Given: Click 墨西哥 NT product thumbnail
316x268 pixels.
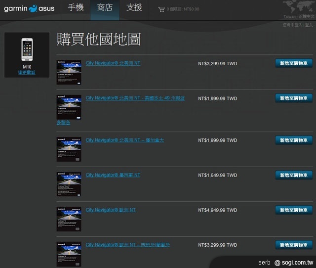Looking at the screenshot, I should [69, 184].
